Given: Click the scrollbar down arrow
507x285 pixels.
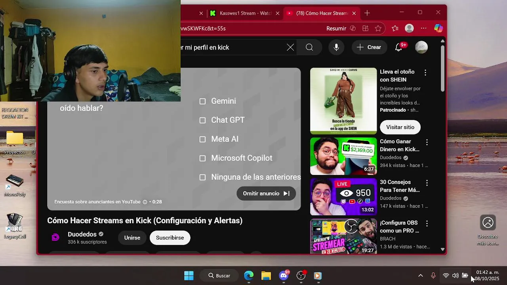Looking at the screenshot, I should pos(443,250).
